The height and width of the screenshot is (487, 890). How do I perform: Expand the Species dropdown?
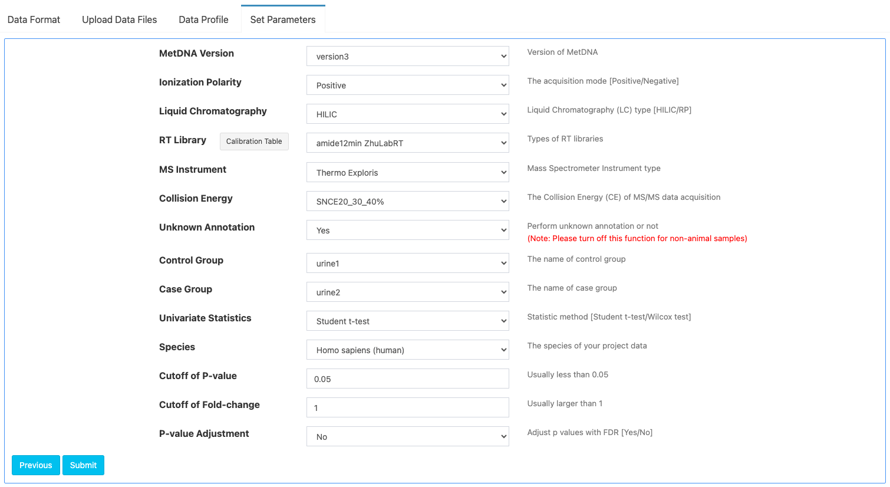pyautogui.click(x=407, y=350)
